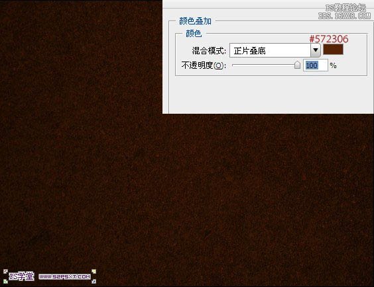This screenshot has height=287, width=374.
Task: Click the bottom-right corner bracket of the watermark
Action: tap(93, 281)
